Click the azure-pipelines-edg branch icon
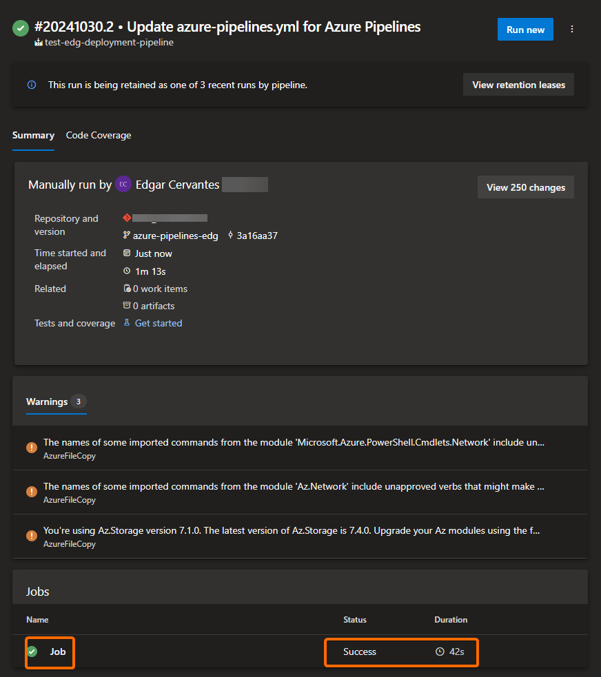This screenshot has width=601, height=677. pyautogui.click(x=126, y=236)
